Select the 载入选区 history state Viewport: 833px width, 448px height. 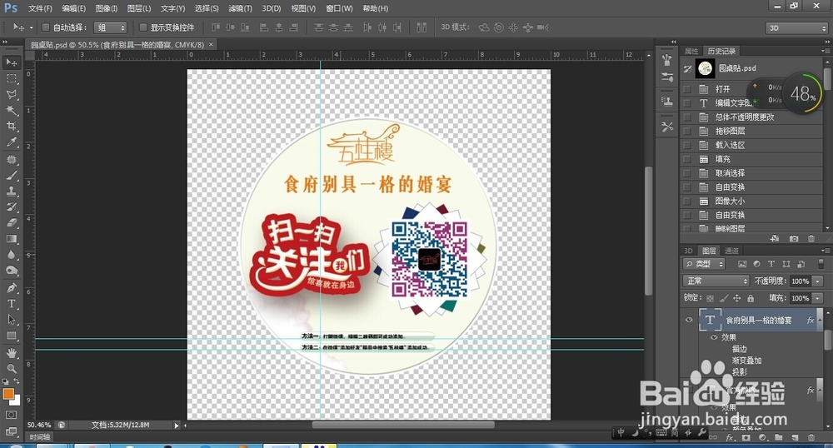click(x=751, y=145)
